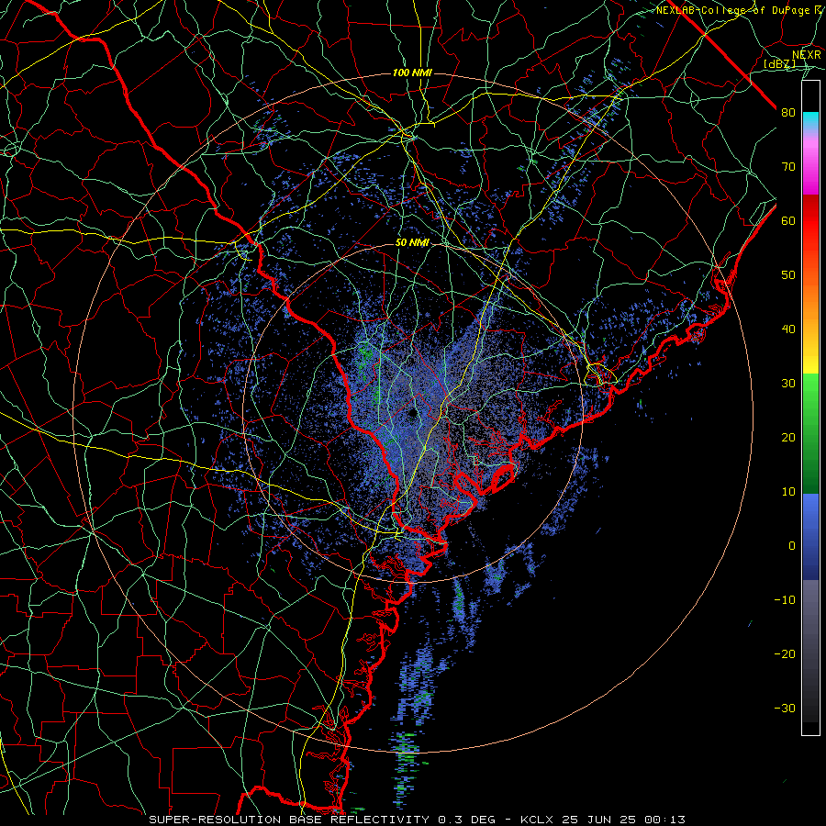Click the 60 value on dBZ scale
The image size is (826, 826).
pos(788,220)
